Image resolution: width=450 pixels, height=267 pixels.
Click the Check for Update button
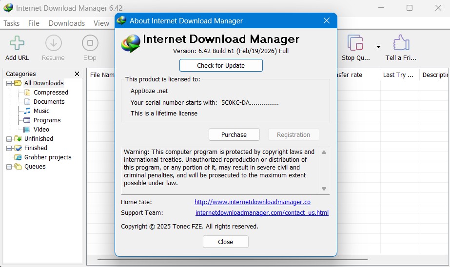click(221, 65)
